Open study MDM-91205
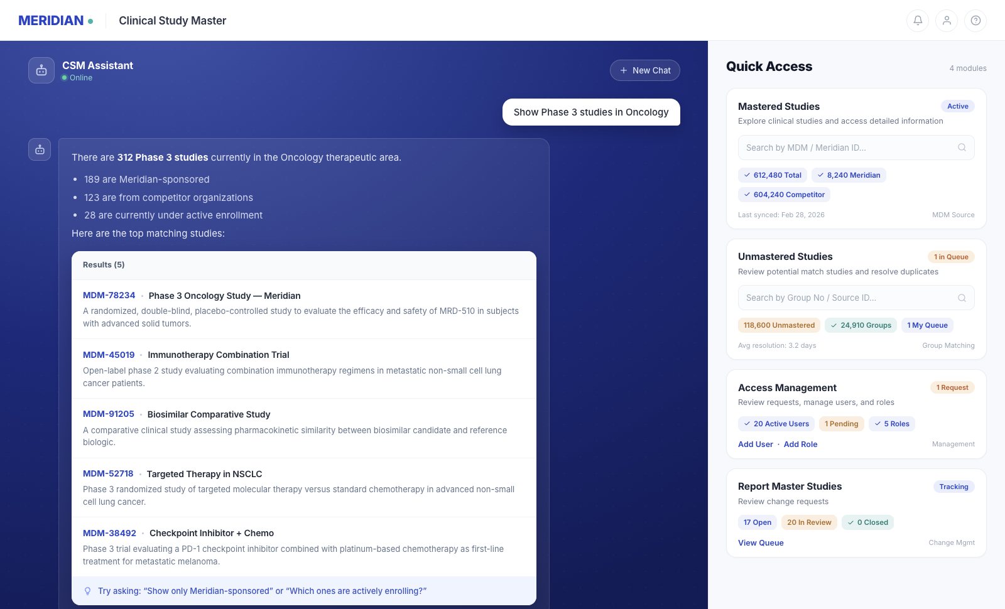Viewport: 1005px width, 609px height. click(109, 414)
